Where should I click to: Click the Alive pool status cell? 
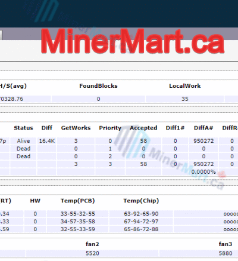point(23,141)
